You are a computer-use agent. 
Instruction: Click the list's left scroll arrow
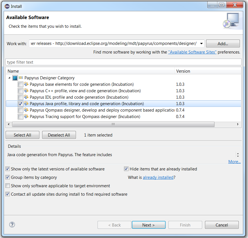click(x=8, y=124)
